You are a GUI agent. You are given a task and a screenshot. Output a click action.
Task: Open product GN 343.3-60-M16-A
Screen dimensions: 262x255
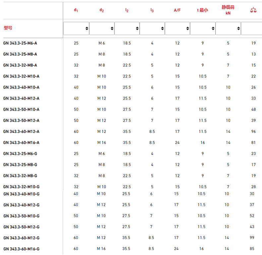pyautogui.click(x=21, y=143)
